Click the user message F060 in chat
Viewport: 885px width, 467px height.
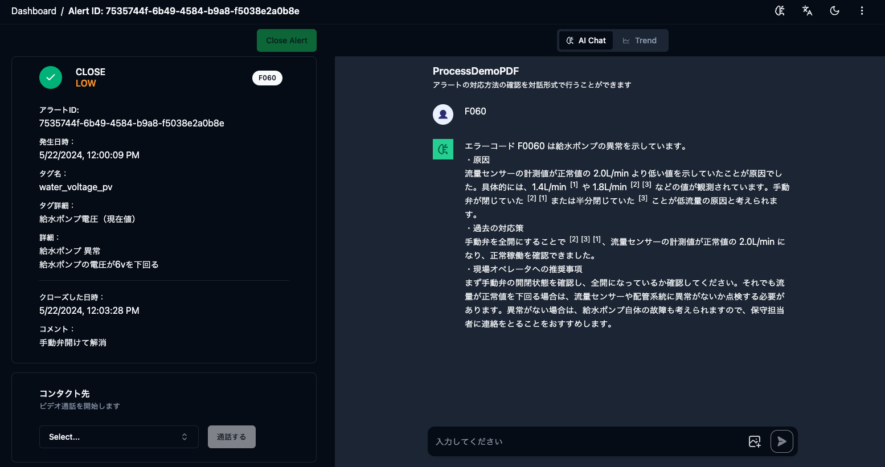pos(476,111)
